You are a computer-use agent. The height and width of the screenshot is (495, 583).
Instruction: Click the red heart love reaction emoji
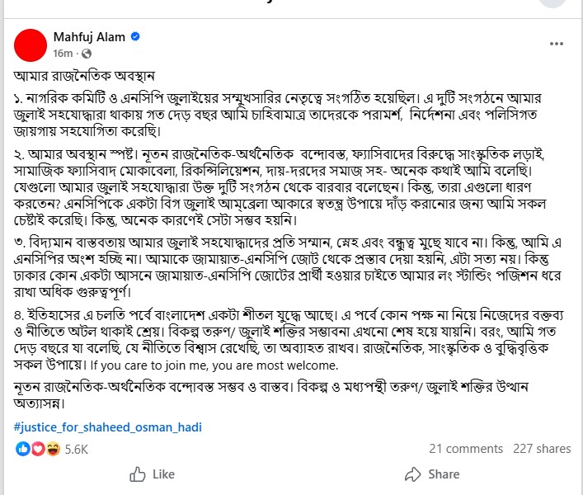tap(37, 449)
